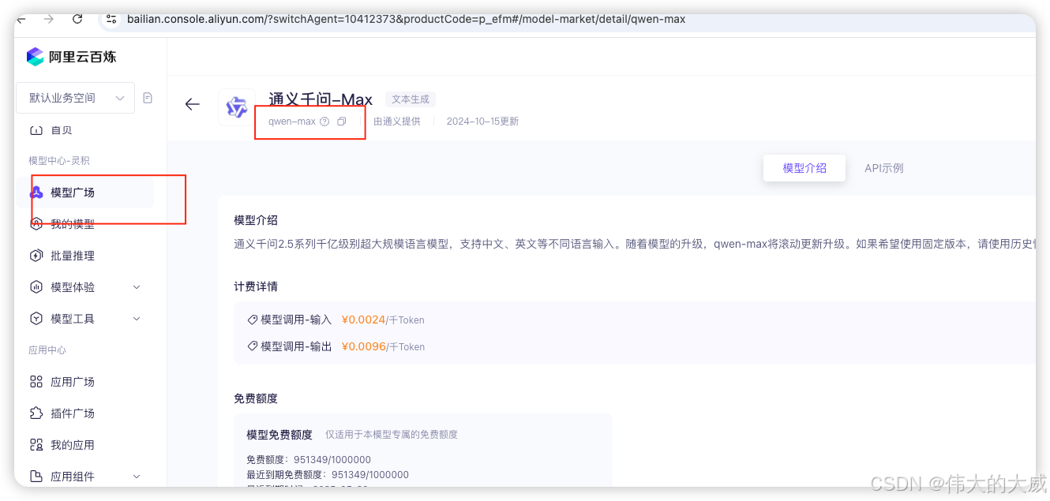The image size is (1050, 501).
Task: Click the 应用组件 sidebar icon
Action: [x=36, y=477]
